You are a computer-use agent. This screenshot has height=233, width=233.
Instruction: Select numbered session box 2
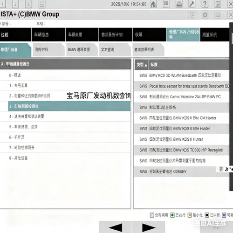pyautogui.click(x=15, y=4)
